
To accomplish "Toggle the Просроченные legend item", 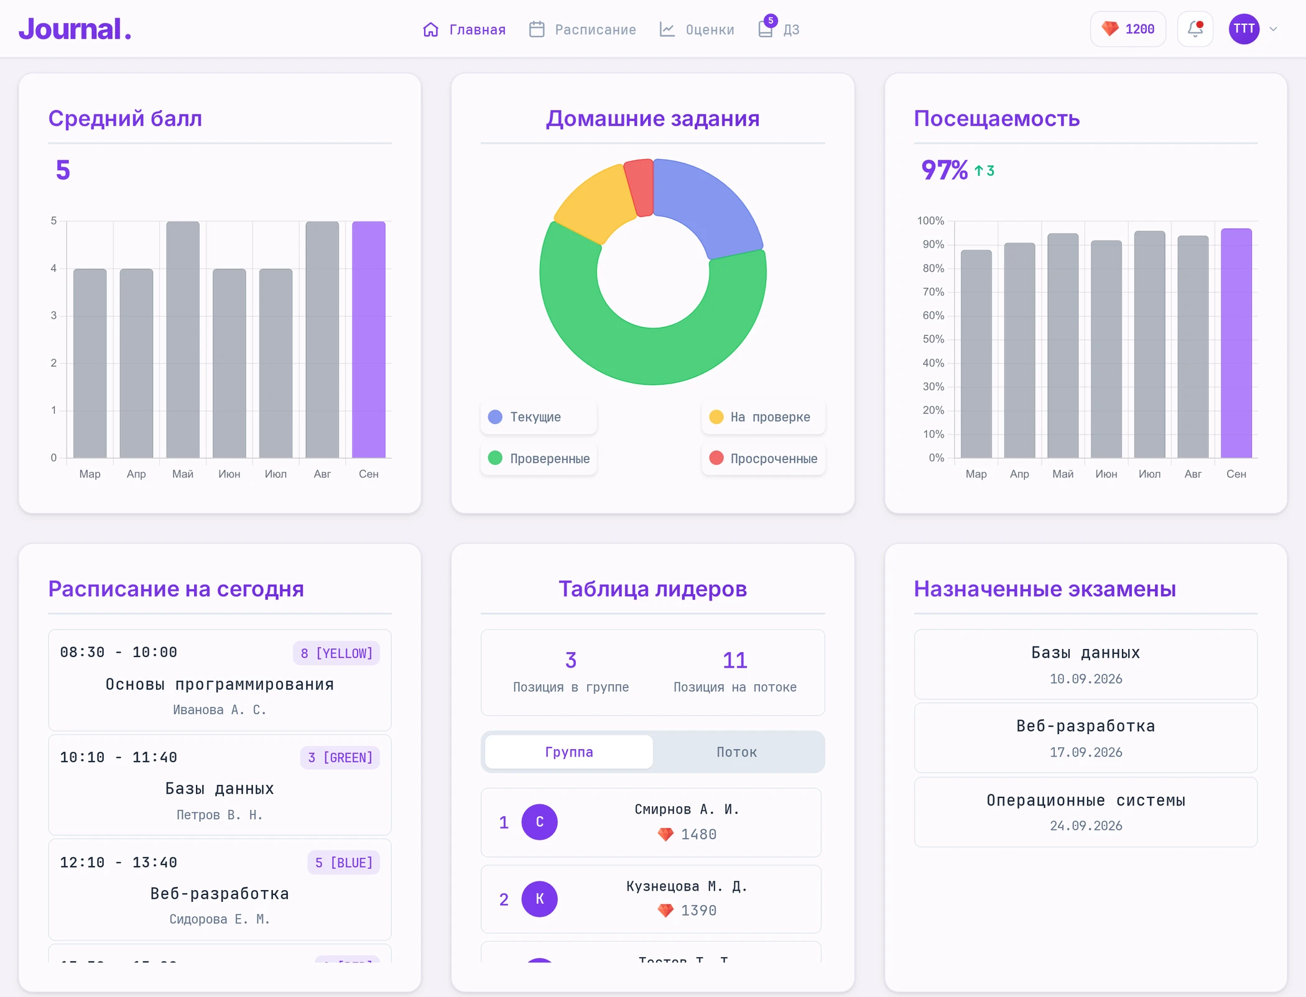I will (x=764, y=458).
